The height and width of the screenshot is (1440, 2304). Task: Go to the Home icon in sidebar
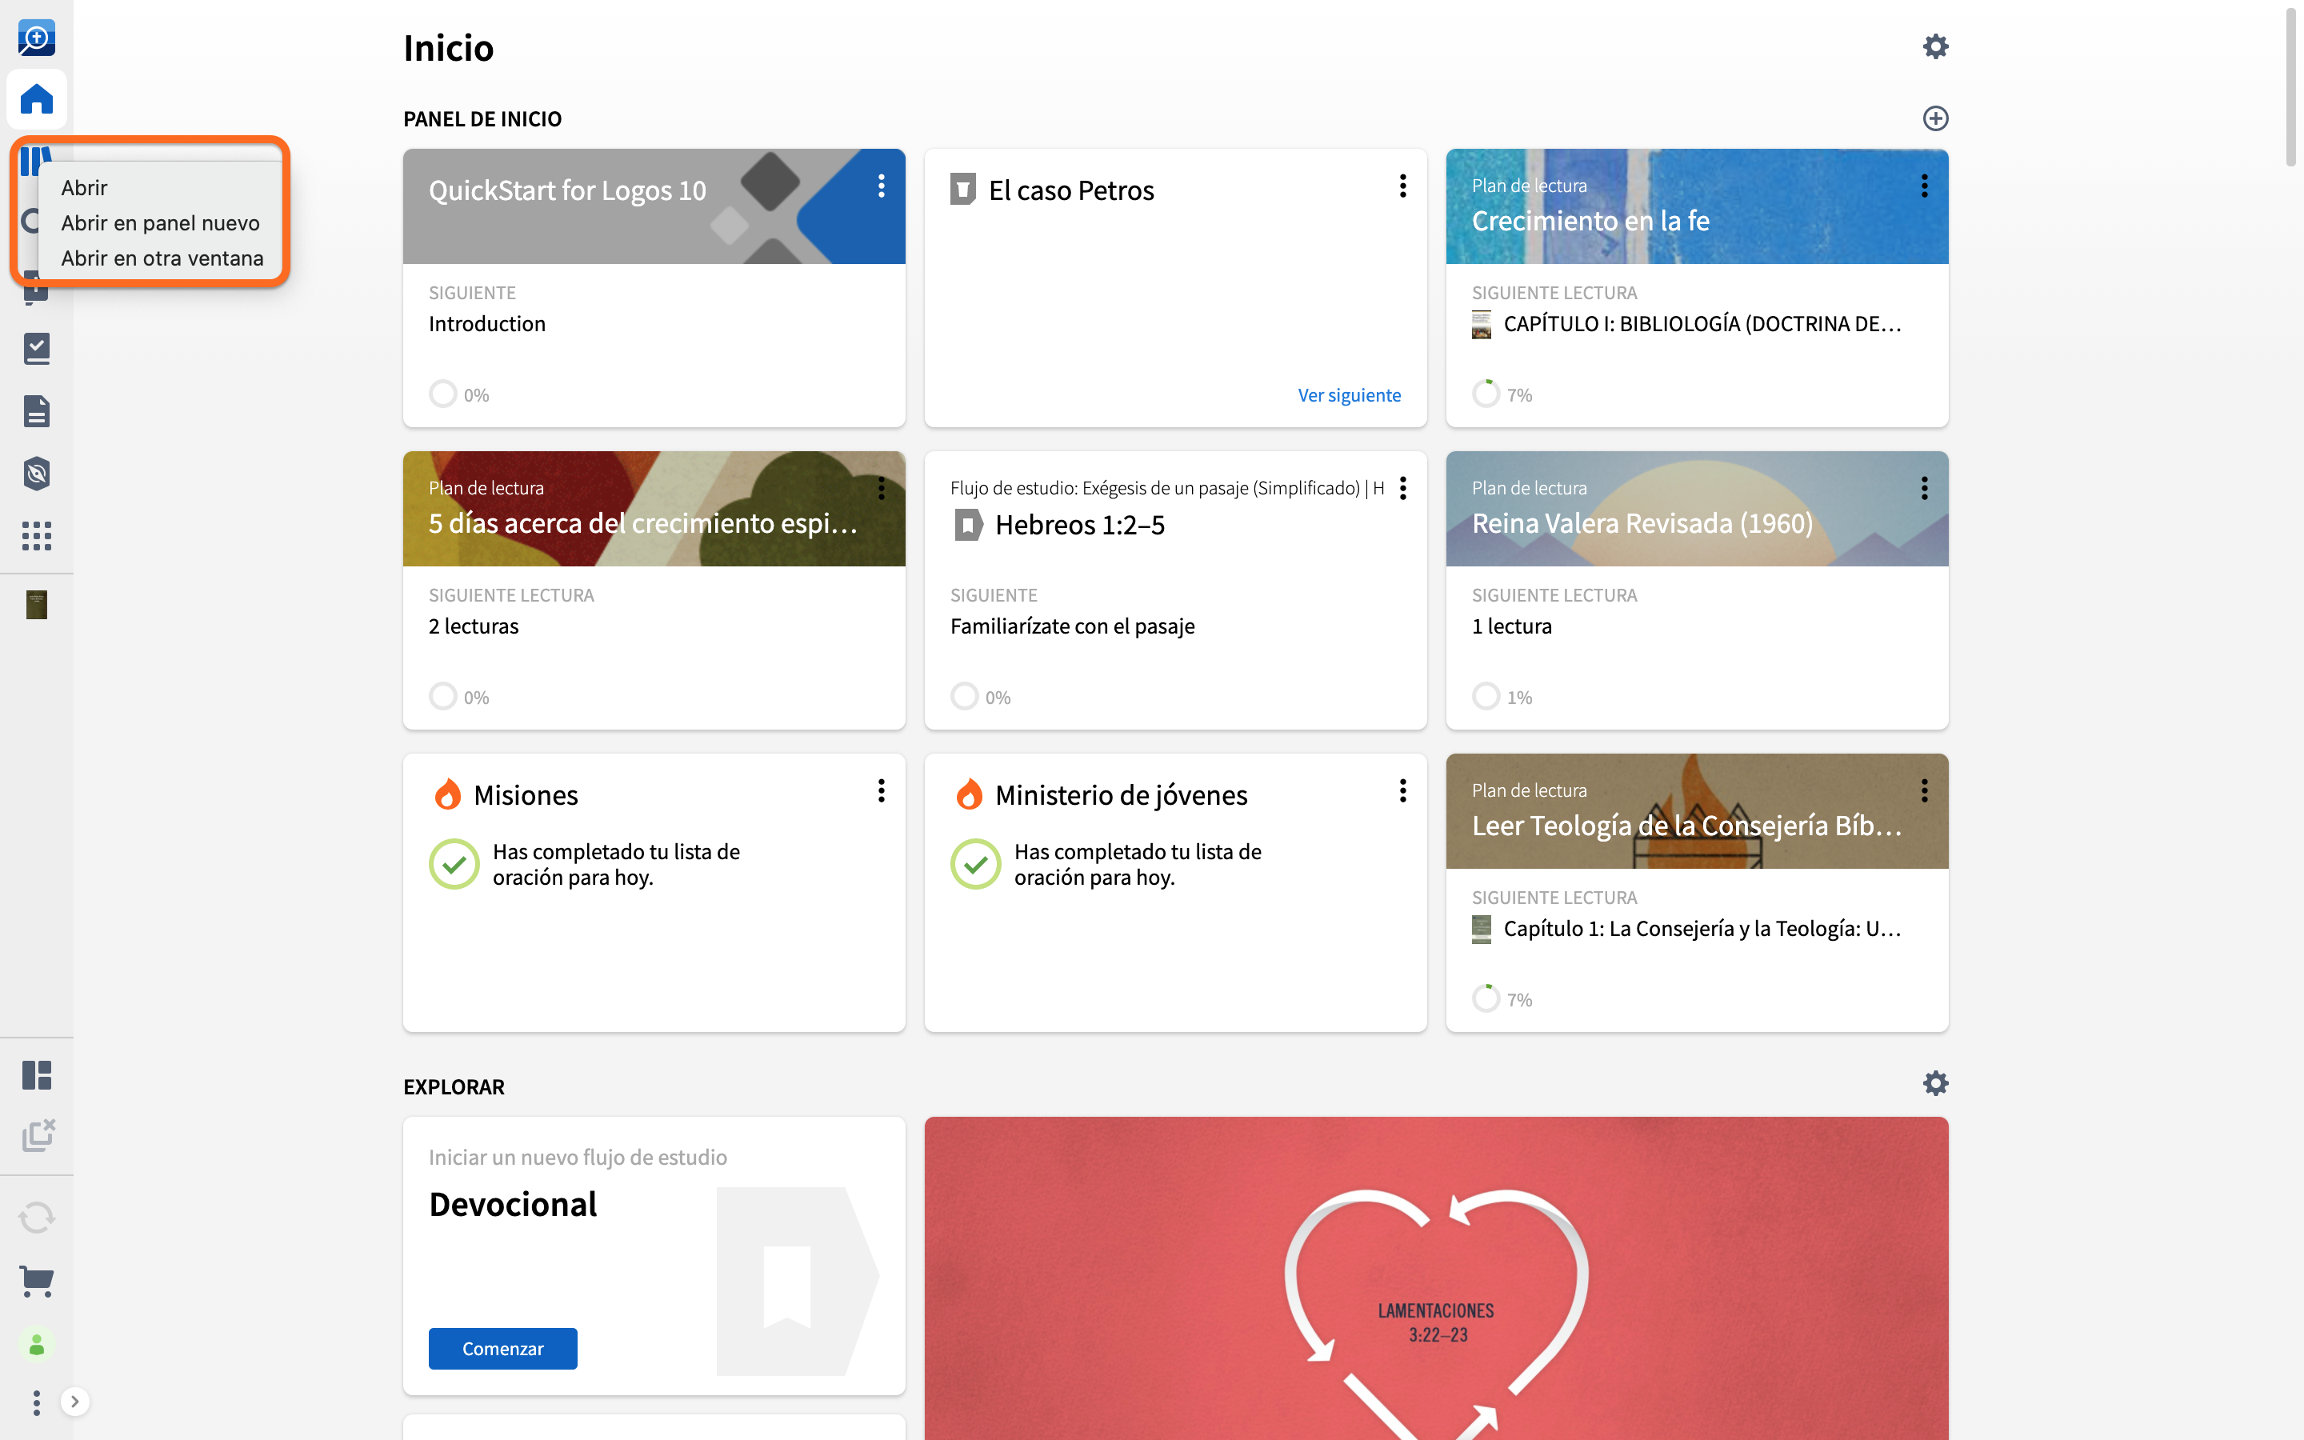pos(36,99)
